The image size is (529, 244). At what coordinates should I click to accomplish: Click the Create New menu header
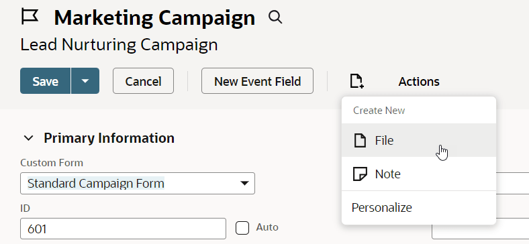[x=379, y=110]
